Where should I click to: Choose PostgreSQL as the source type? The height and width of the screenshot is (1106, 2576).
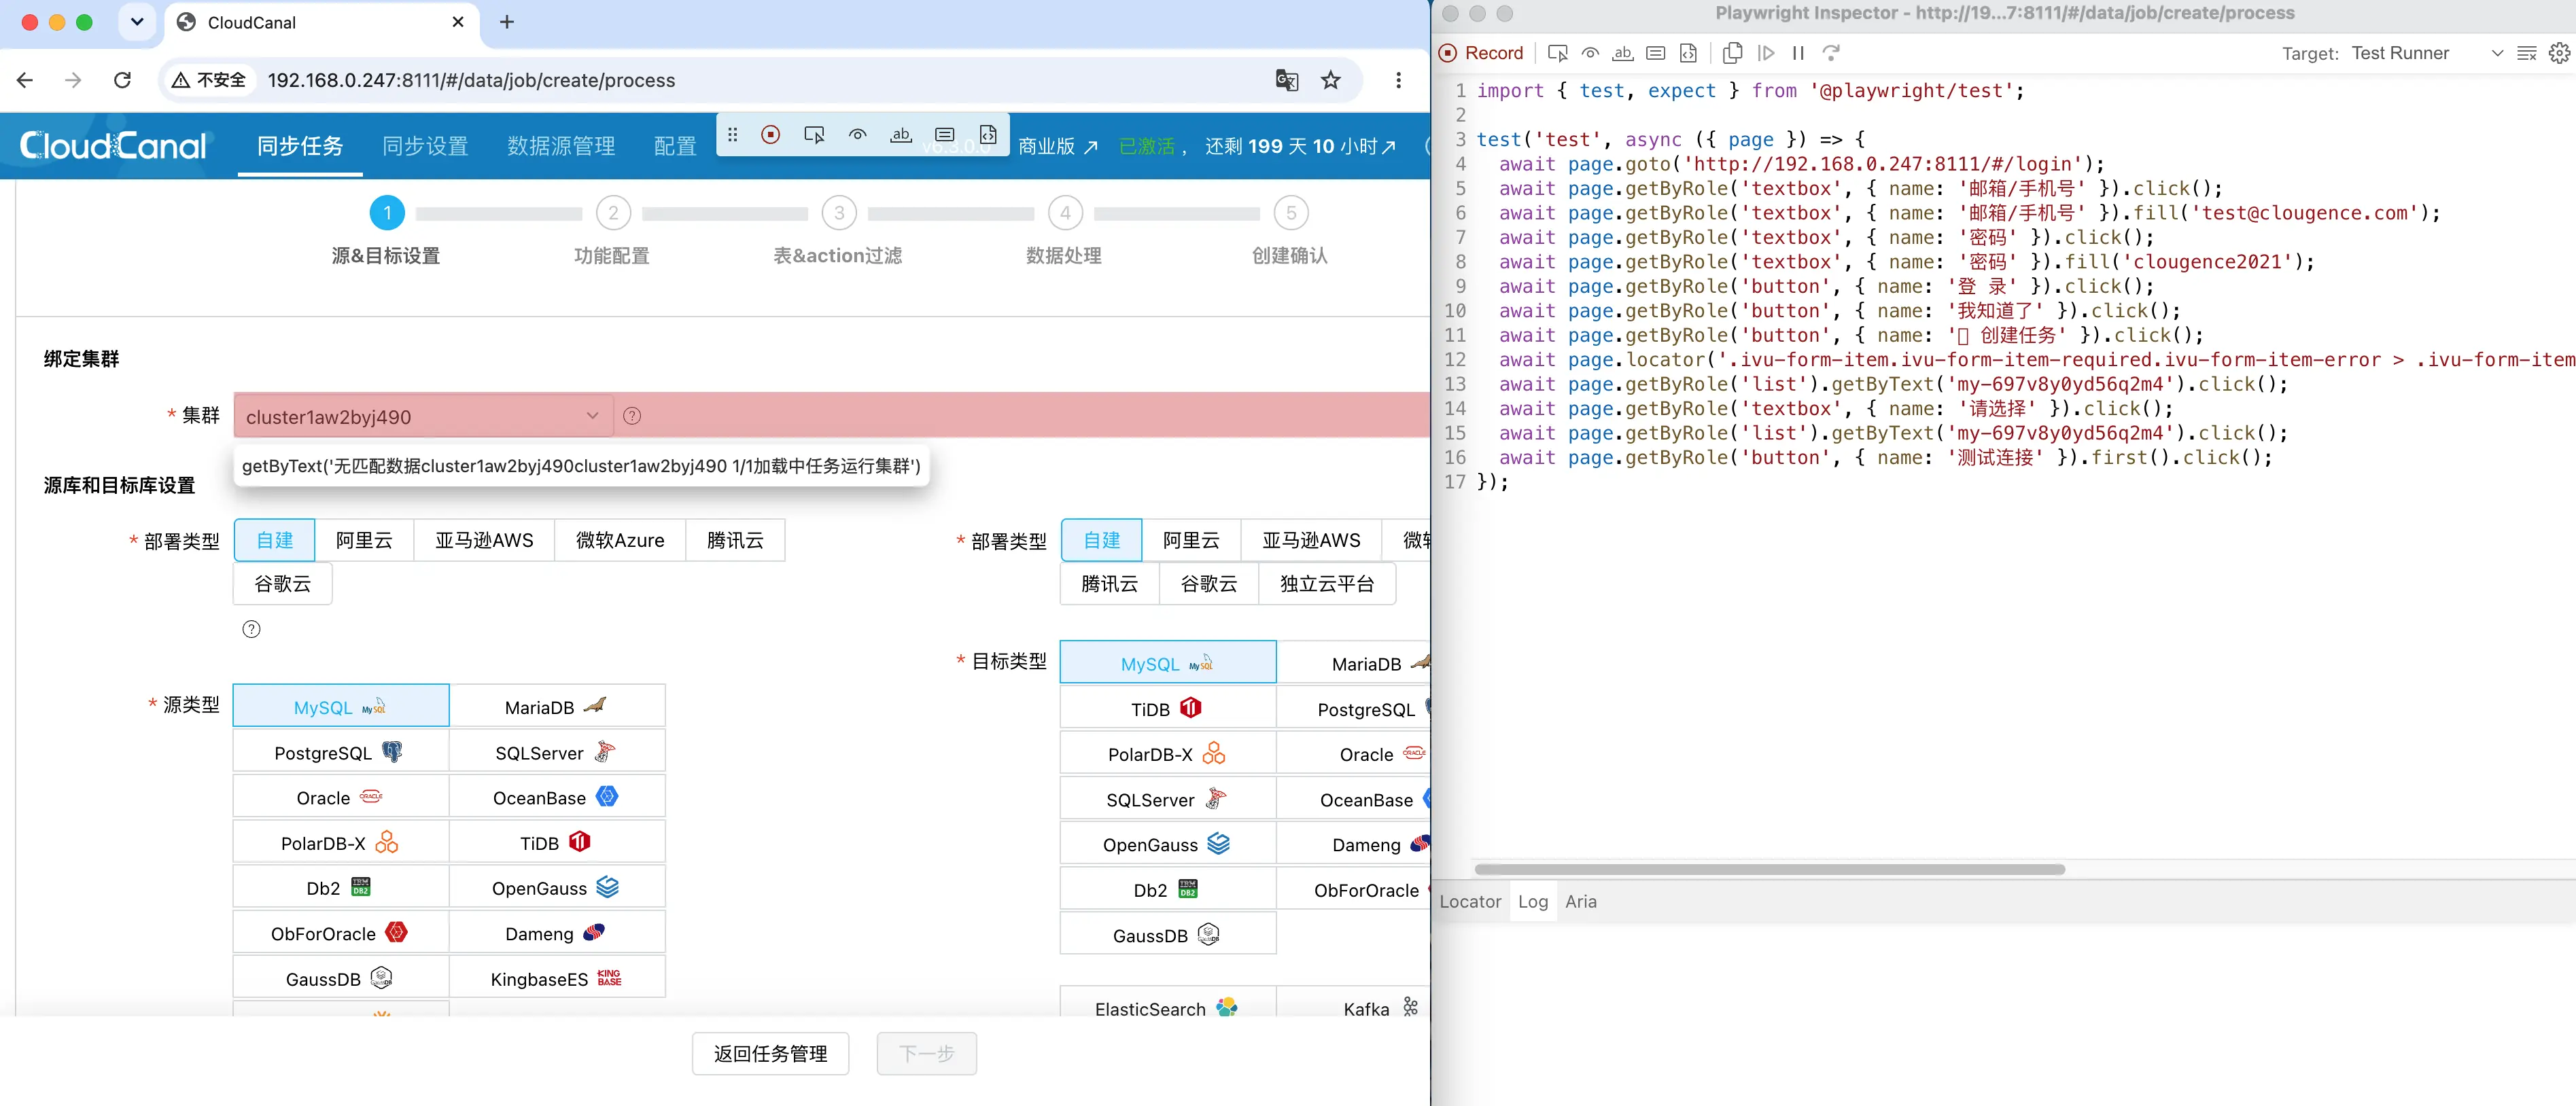coord(341,752)
